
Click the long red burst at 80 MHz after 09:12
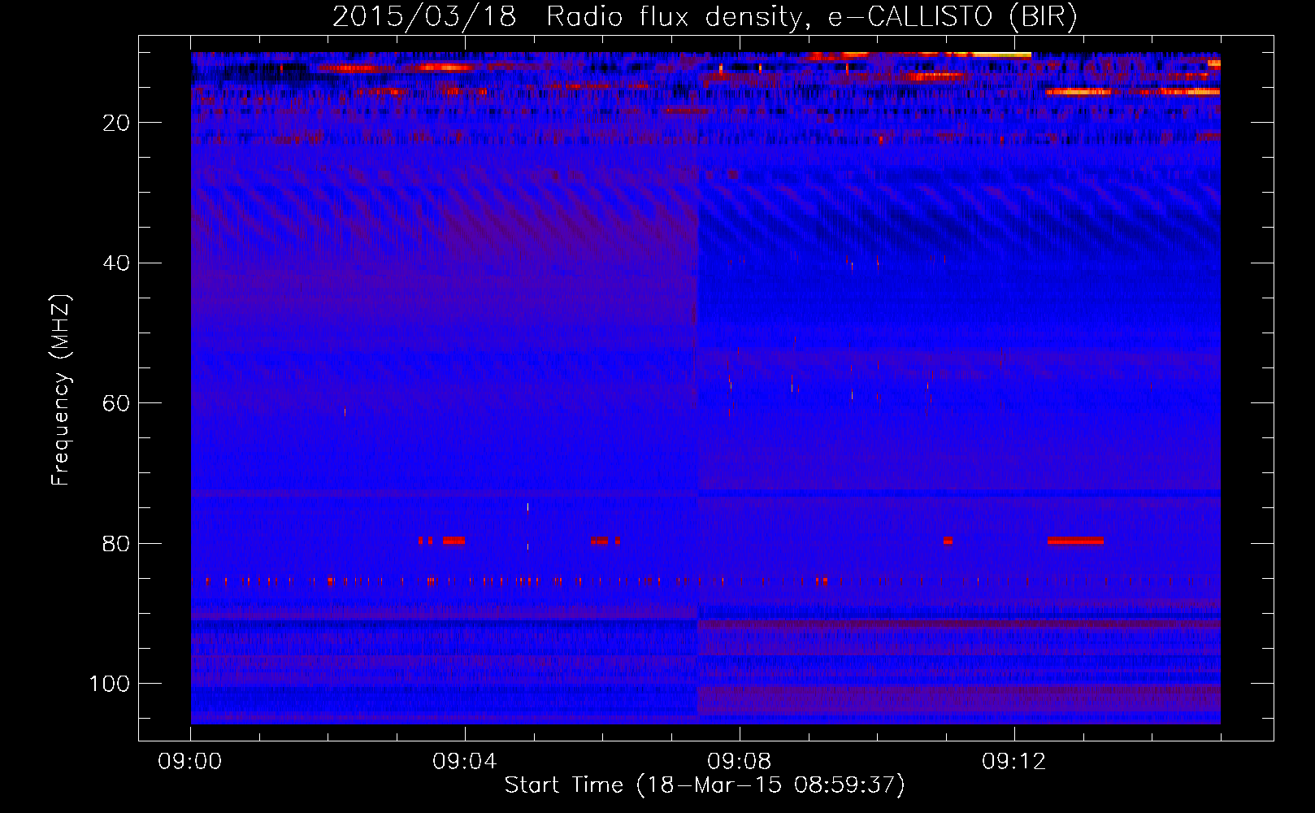pos(1075,541)
